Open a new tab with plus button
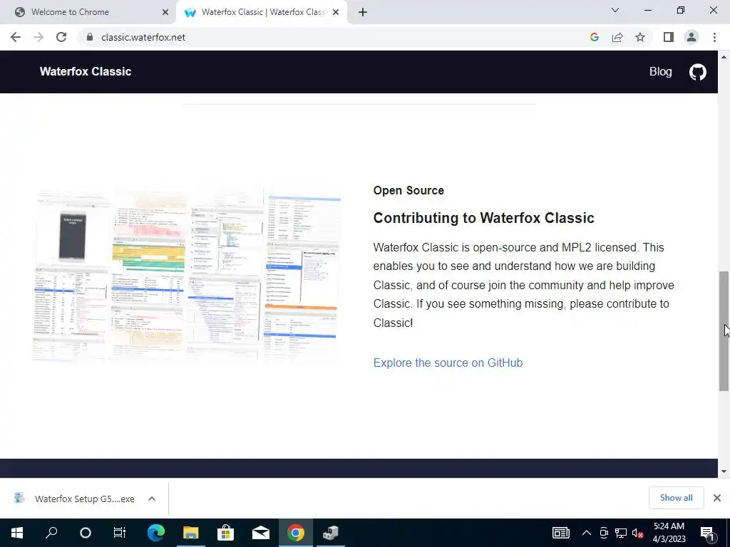The height and width of the screenshot is (547, 730). pos(363,13)
